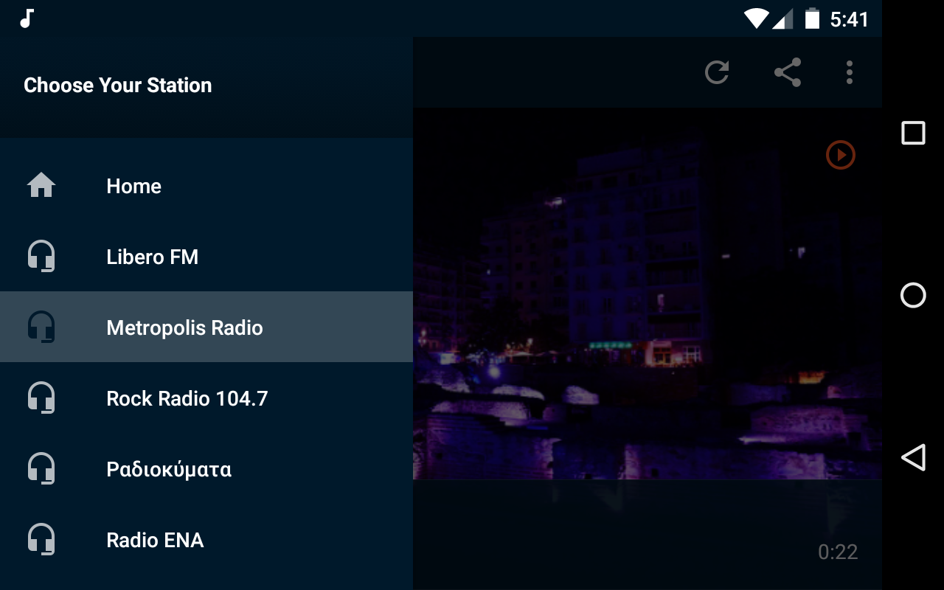Tap headphones icon beside Ραδιοκύματα
Image resolution: width=944 pixels, height=590 pixels.
tap(41, 469)
